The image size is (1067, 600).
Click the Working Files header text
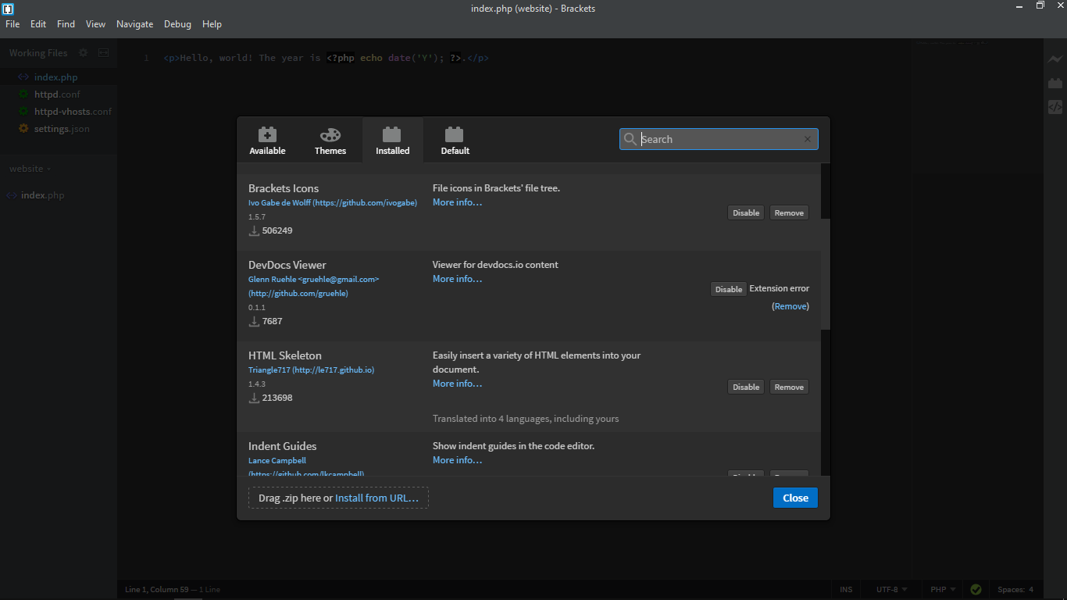38,53
